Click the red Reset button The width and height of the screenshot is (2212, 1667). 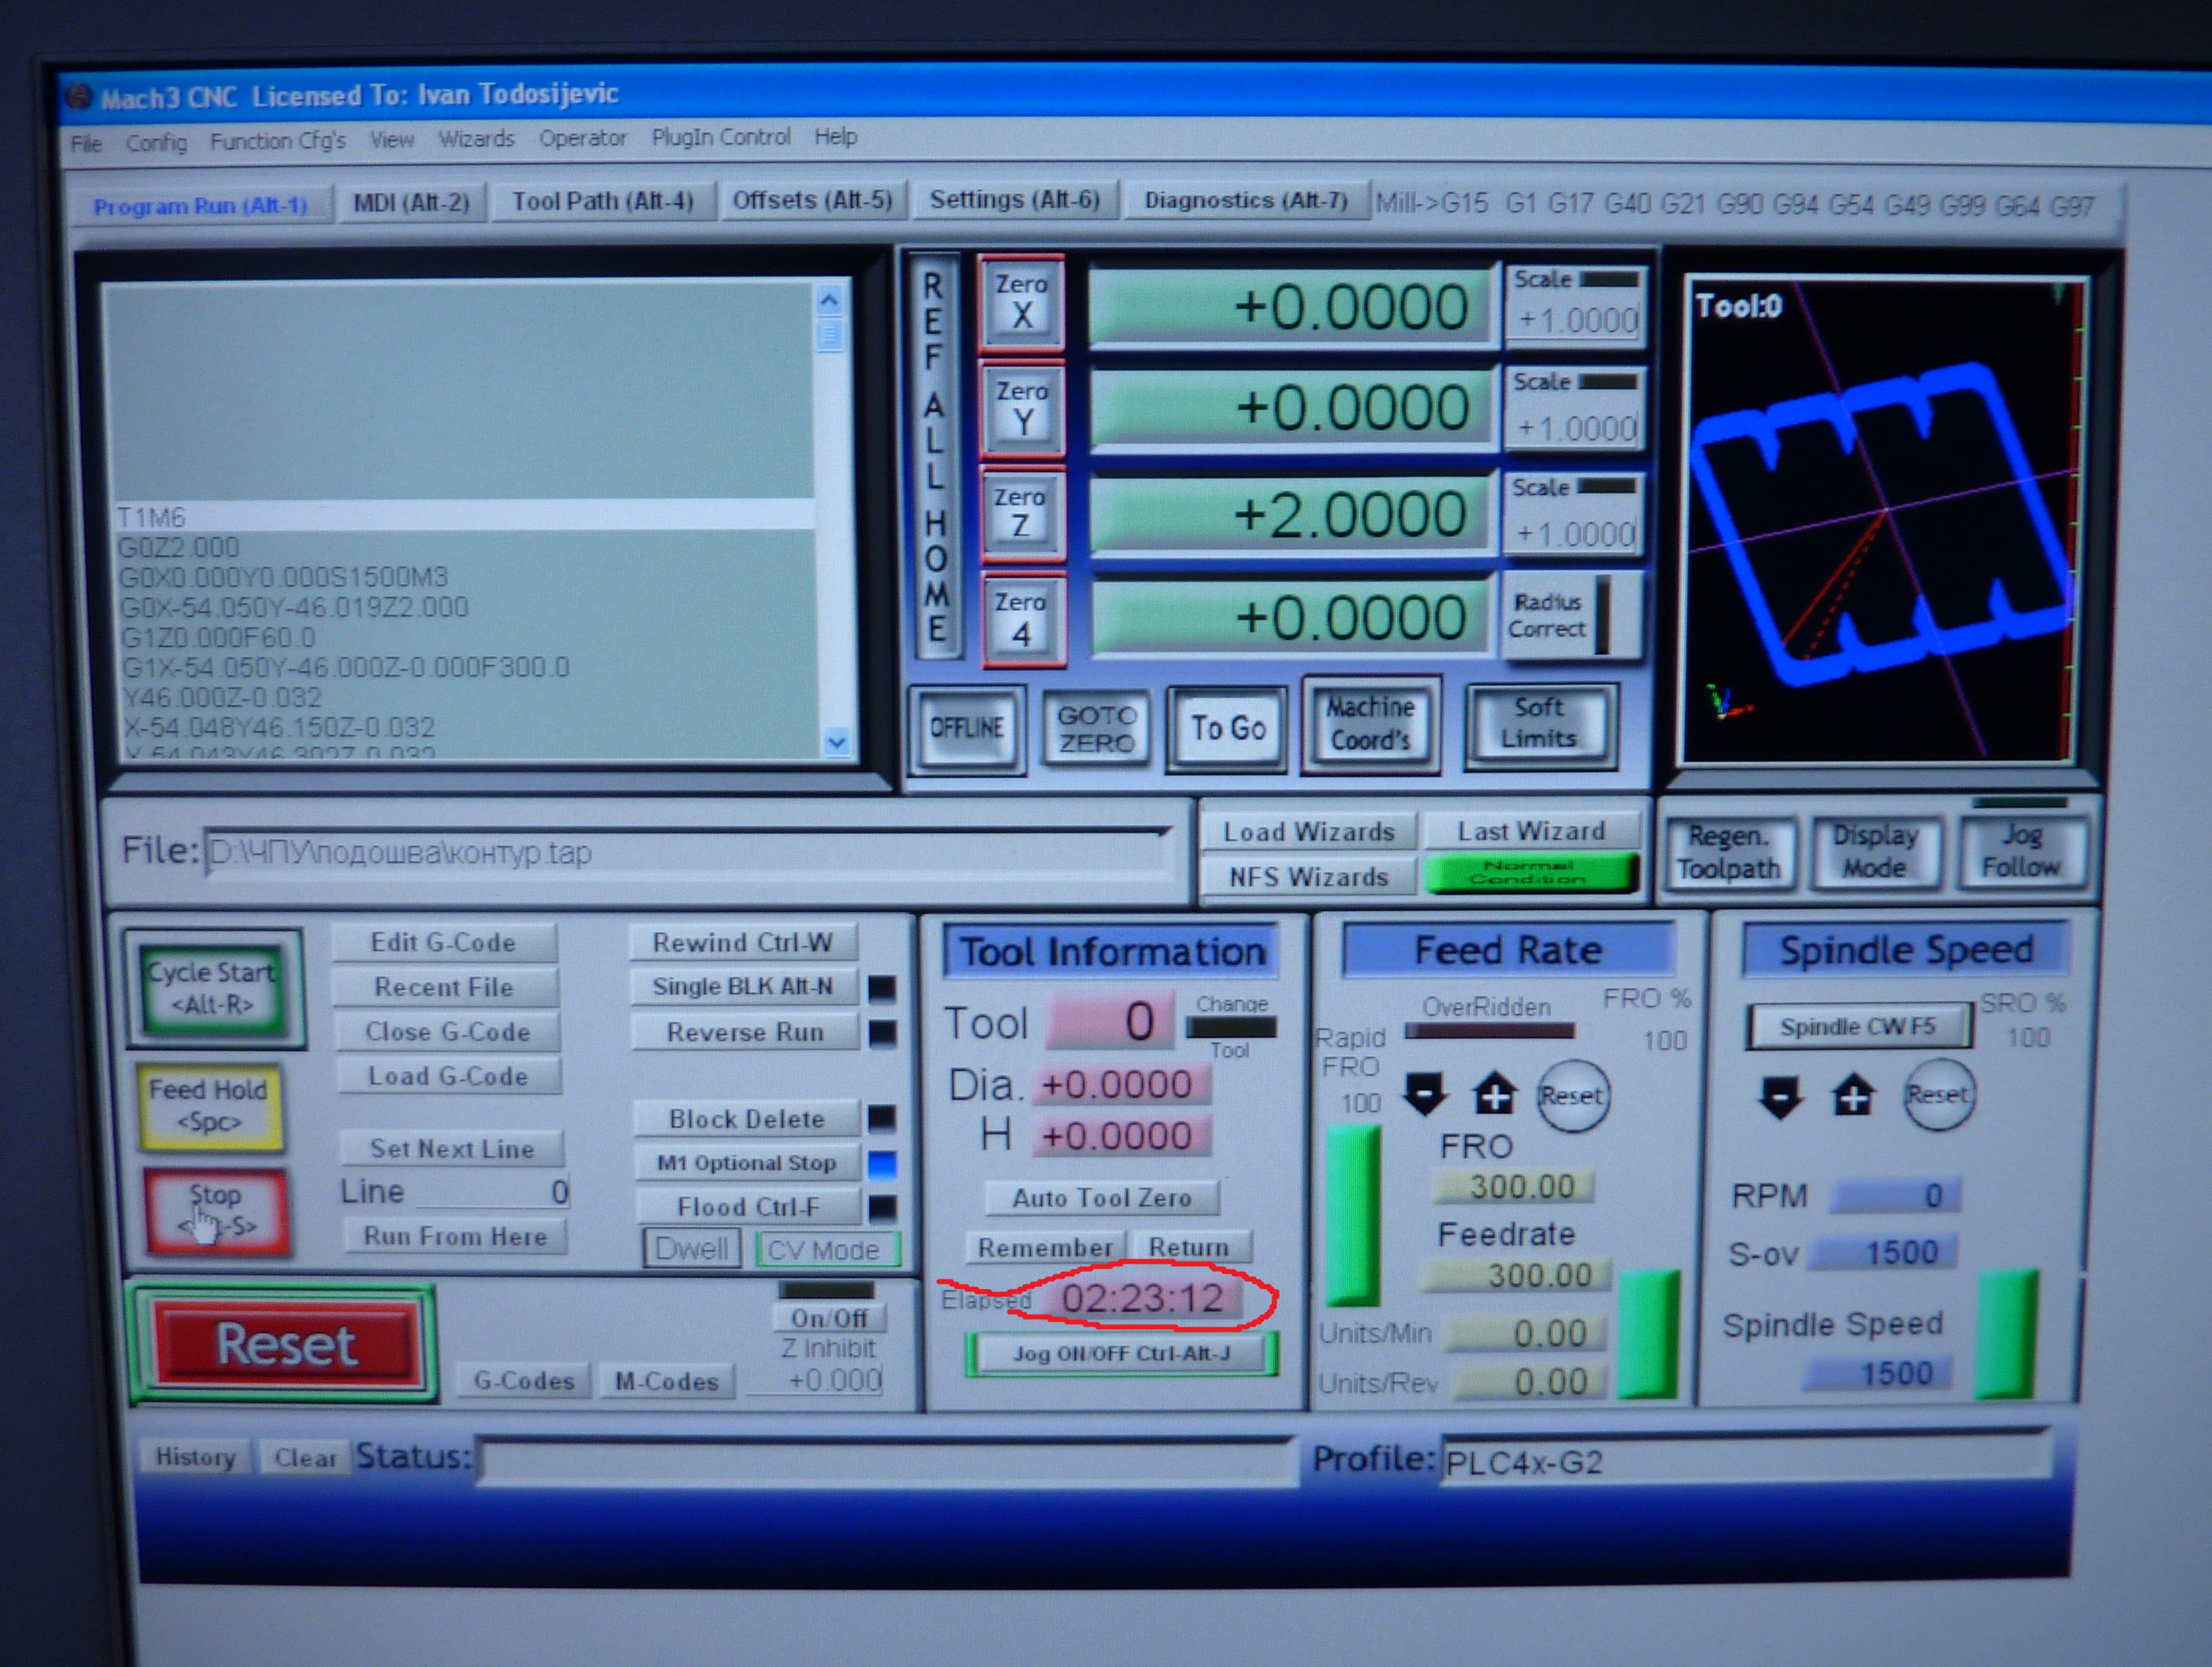click(287, 1344)
